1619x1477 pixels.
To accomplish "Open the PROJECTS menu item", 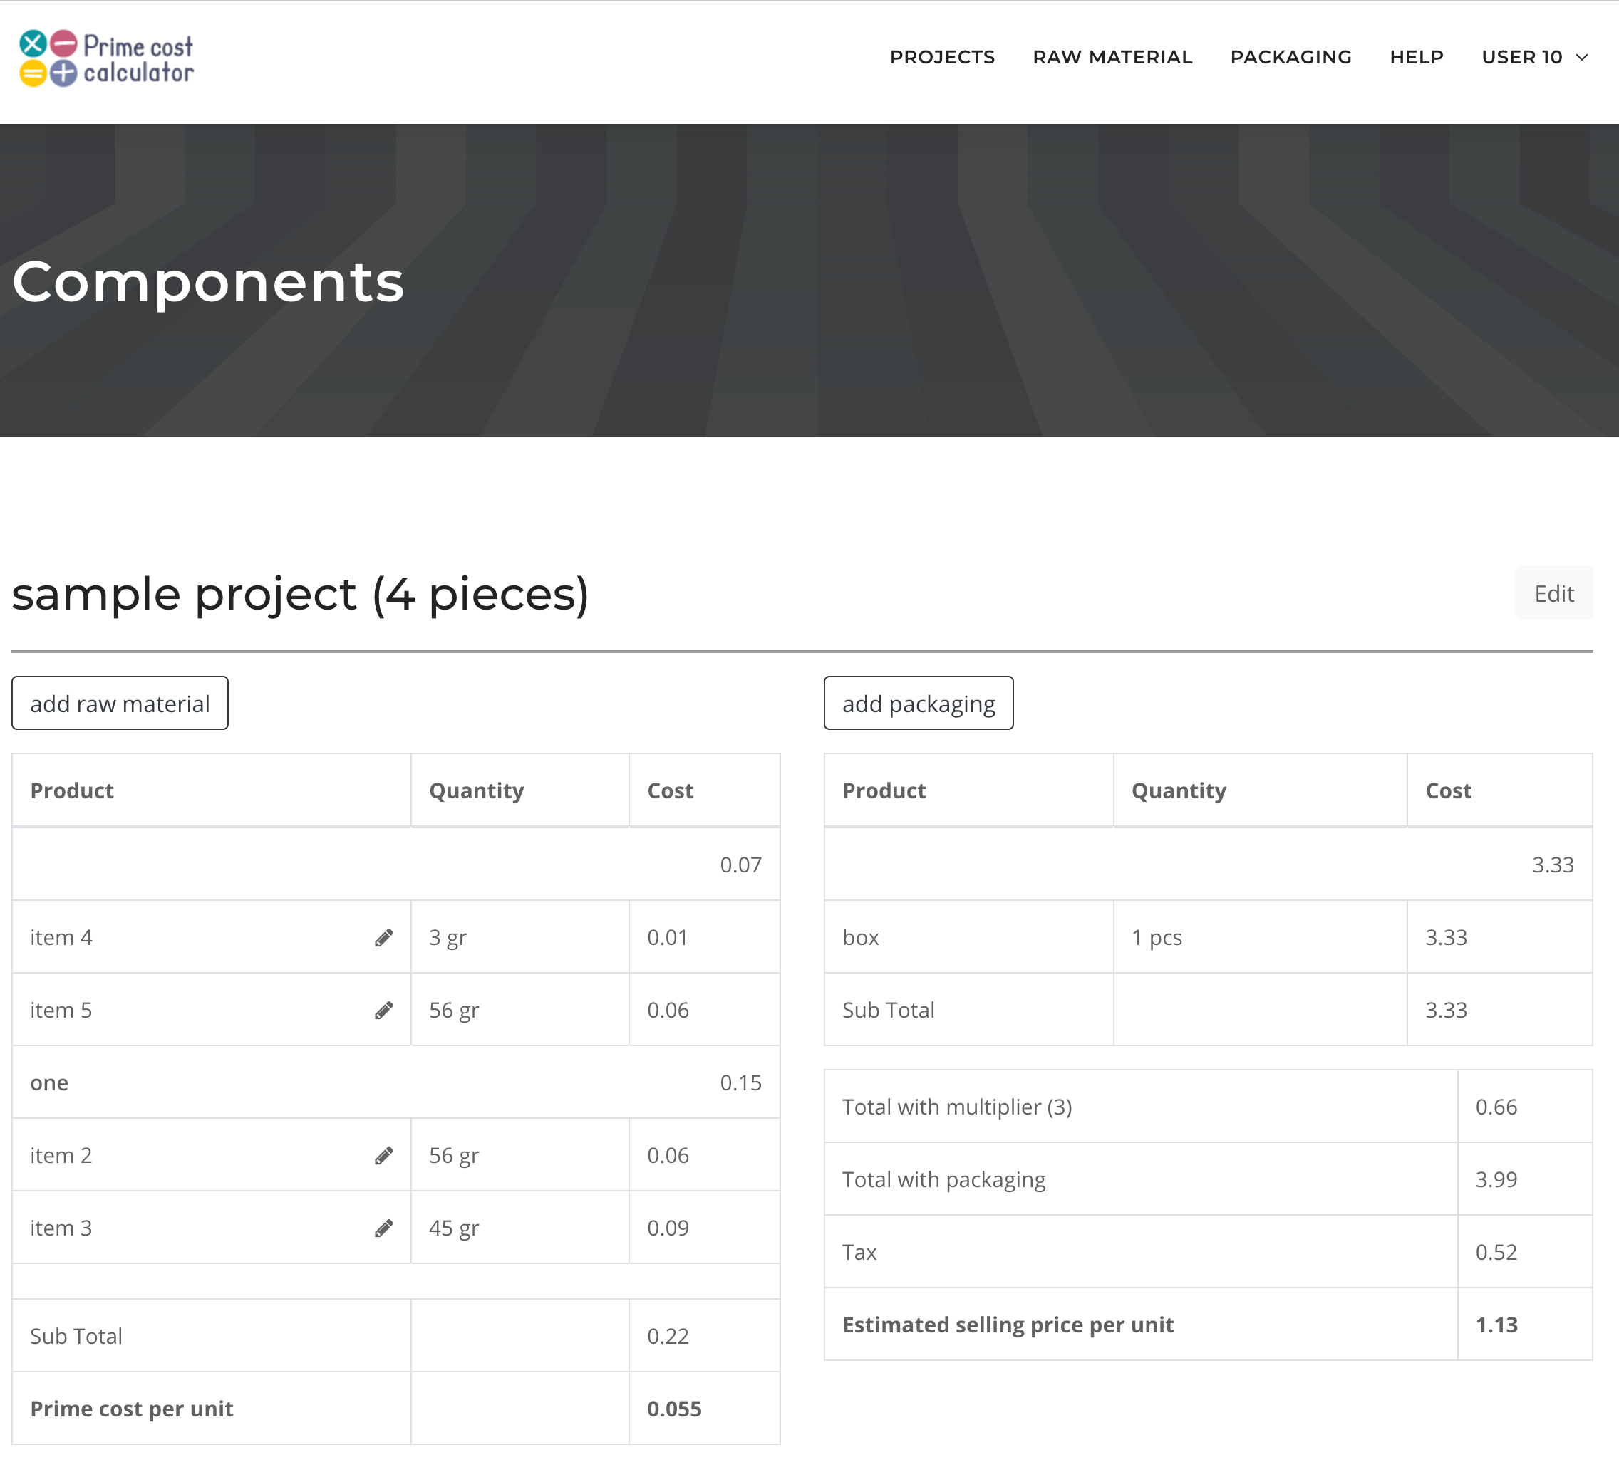I will coord(942,57).
